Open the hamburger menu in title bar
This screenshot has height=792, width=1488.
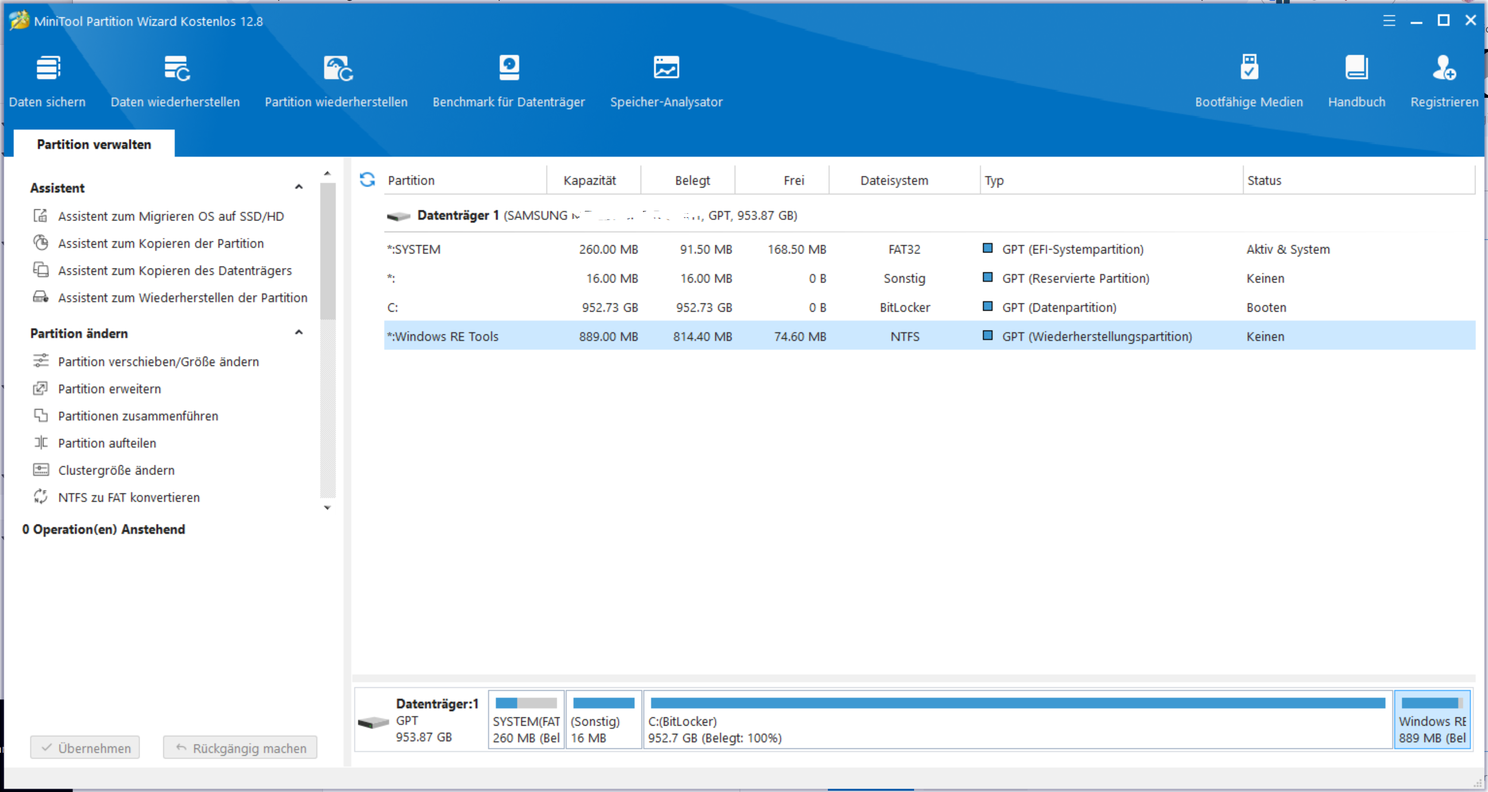pos(1389,22)
